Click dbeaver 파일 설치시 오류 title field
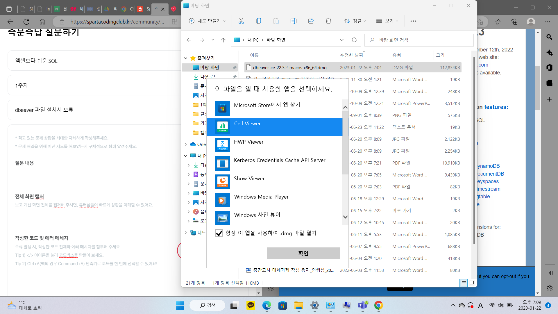 point(94,110)
